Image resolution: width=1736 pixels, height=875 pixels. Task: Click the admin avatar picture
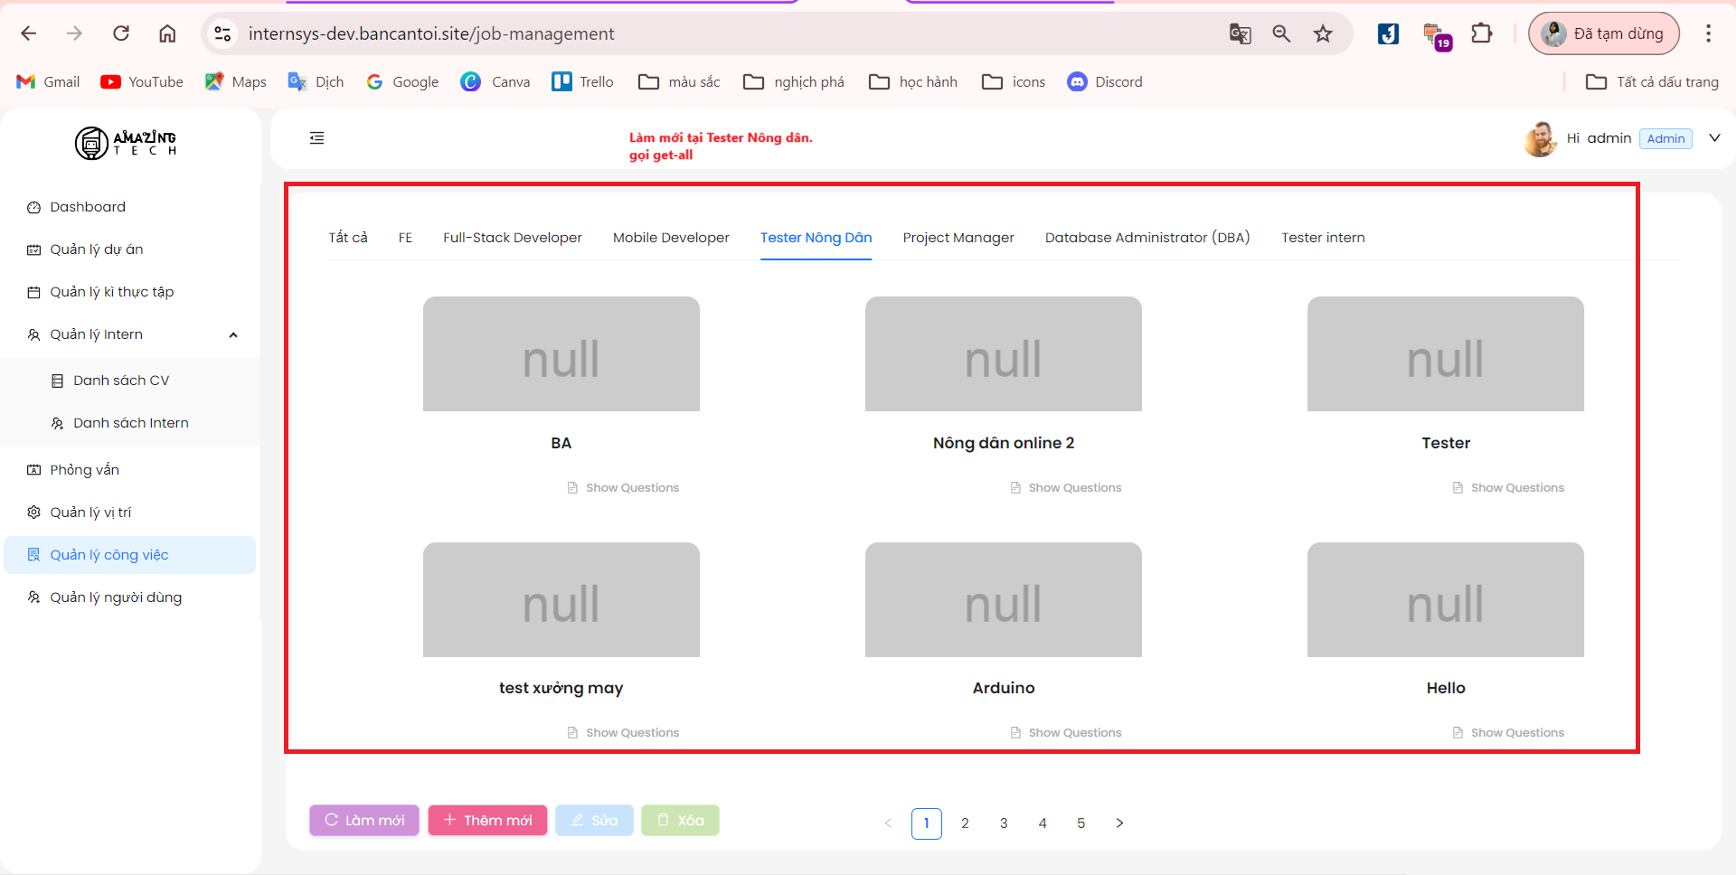[1540, 139]
